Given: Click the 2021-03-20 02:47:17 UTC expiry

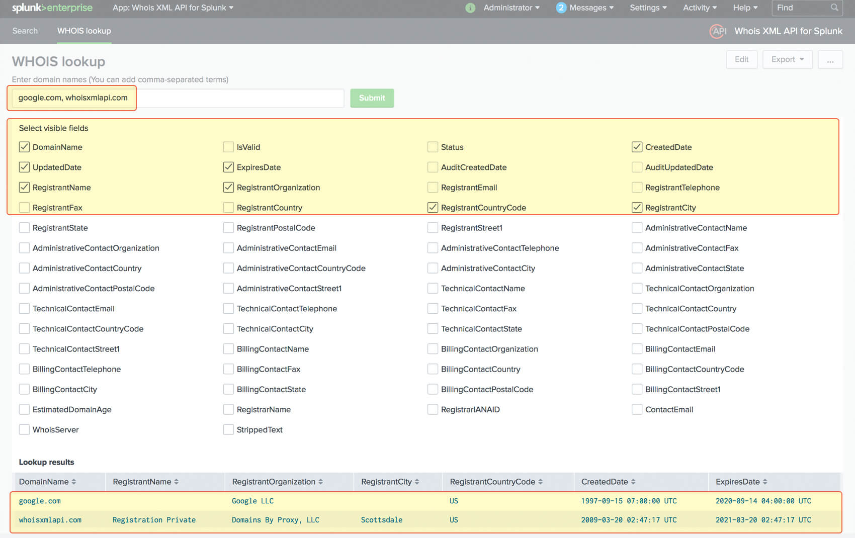Looking at the screenshot, I should pyautogui.click(x=763, y=520).
